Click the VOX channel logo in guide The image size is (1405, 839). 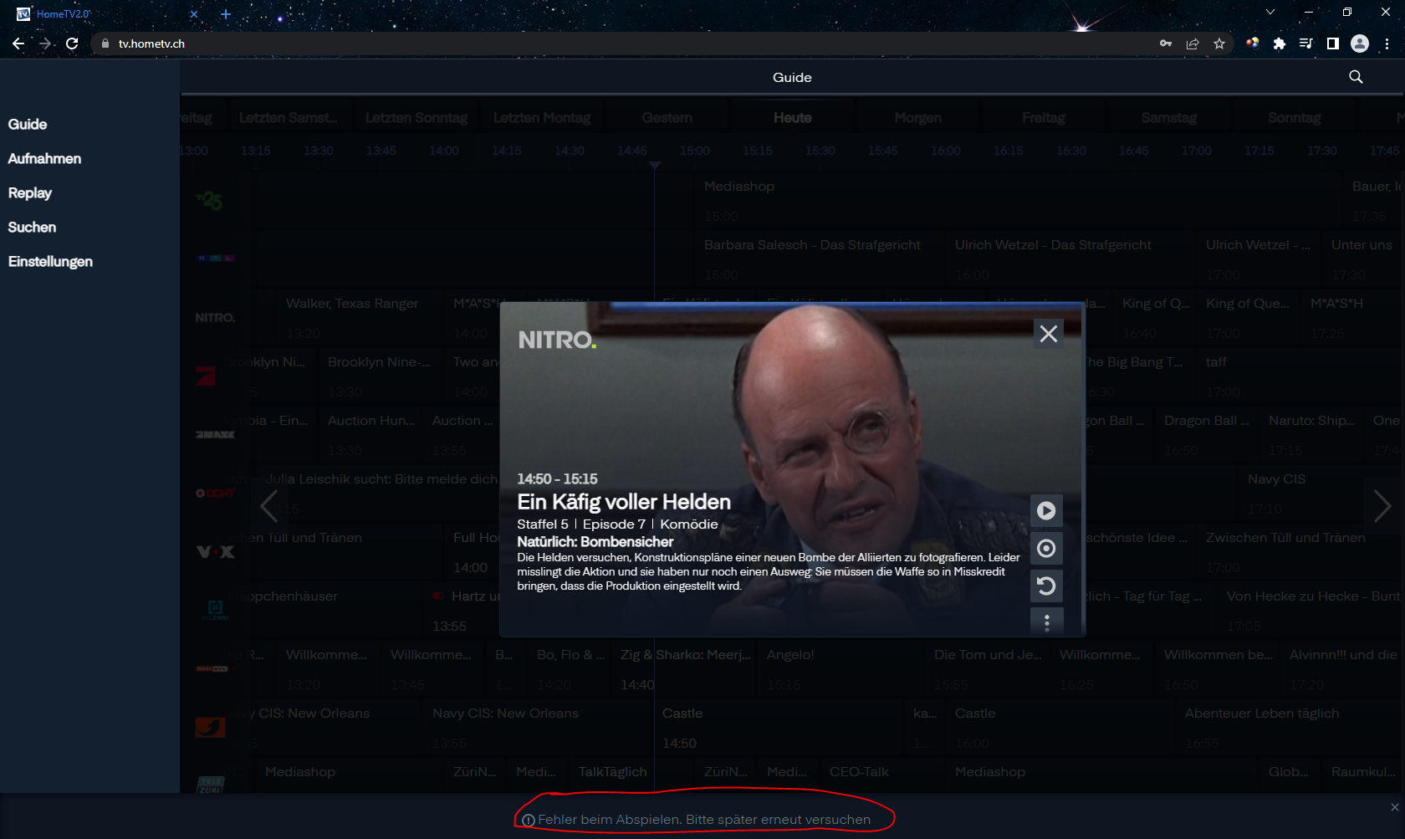tap(215, 552)
